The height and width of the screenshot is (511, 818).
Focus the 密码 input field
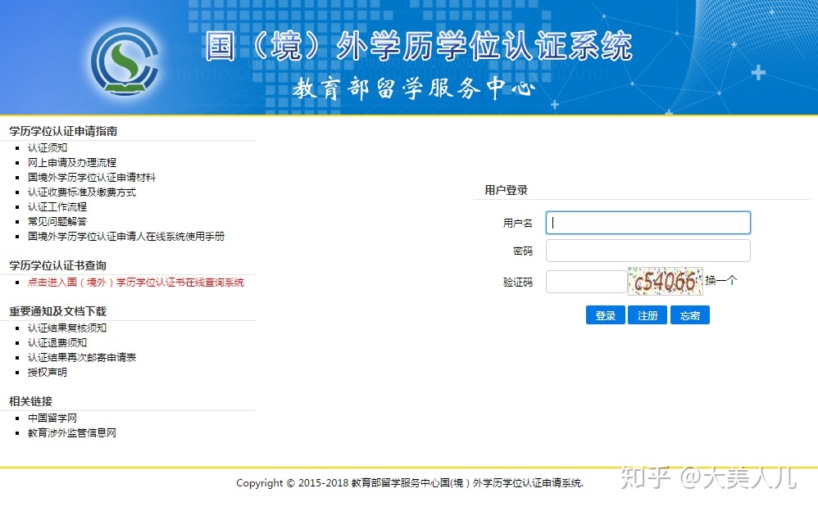click(x=648, y=251)
